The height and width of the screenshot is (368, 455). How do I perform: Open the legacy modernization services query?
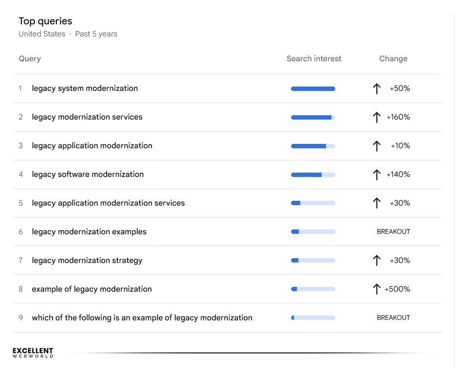tap(87, 117)
